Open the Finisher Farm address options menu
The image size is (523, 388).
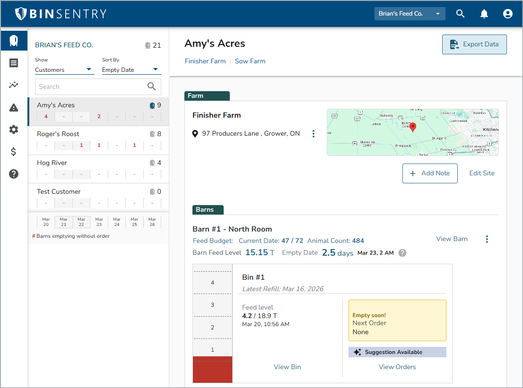313,134
